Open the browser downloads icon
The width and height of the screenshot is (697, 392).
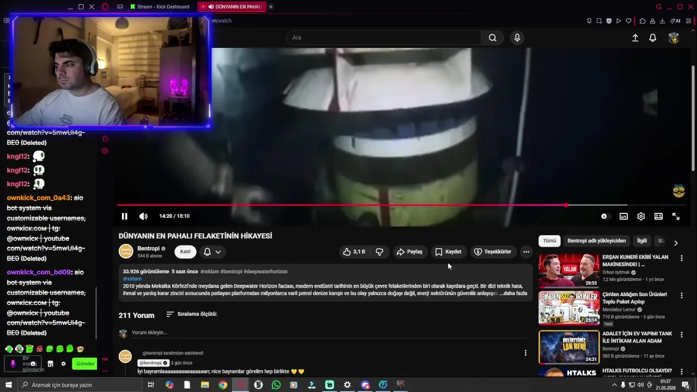tap(662, 21)
